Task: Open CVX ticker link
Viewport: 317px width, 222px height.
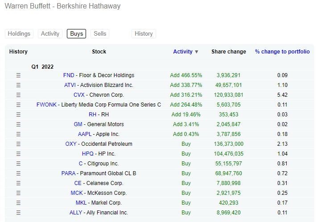Action: point(79,95)
